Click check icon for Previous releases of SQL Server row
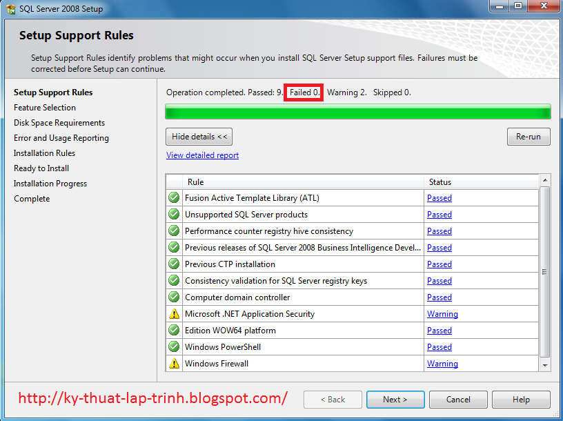Screen dimensions: 563x421 pos(174,247)
